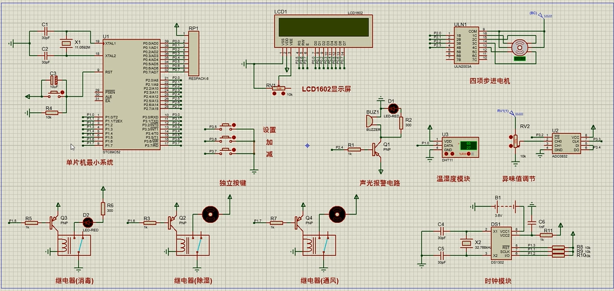This screenshot has height=291, width=614.
Task: Select the 异味值调节 title label
Action: tap(519, 179)
